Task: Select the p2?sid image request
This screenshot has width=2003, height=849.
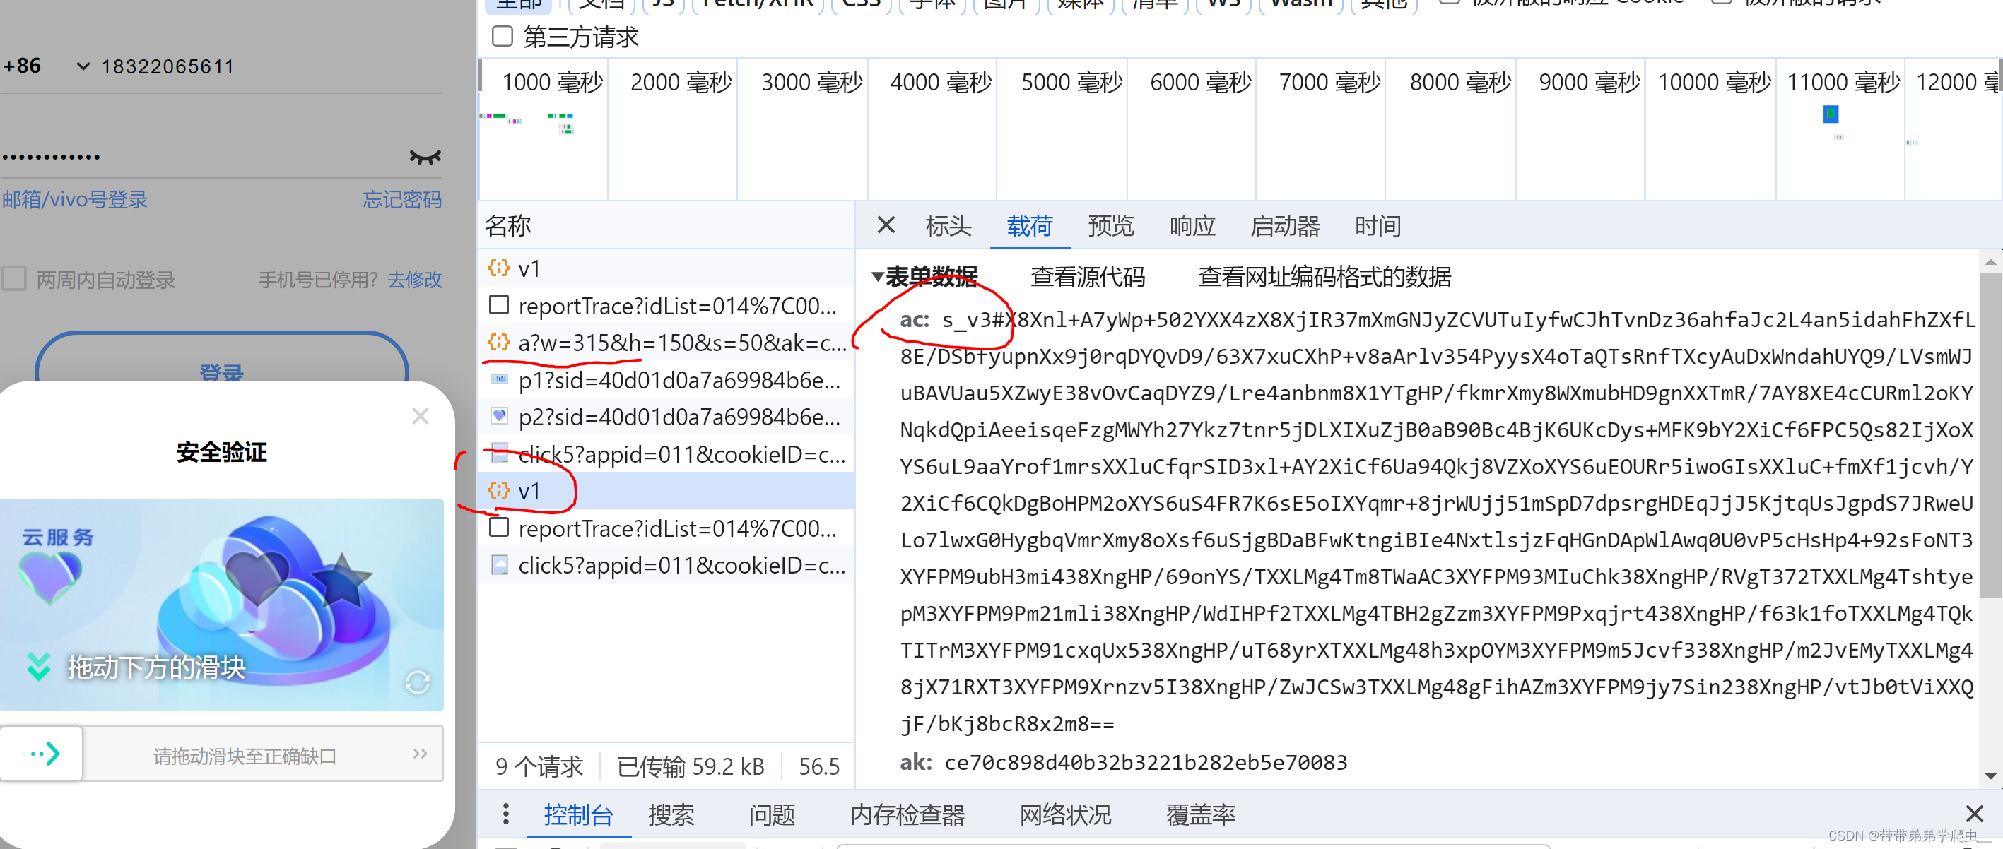Action: [x=678, y=417]
